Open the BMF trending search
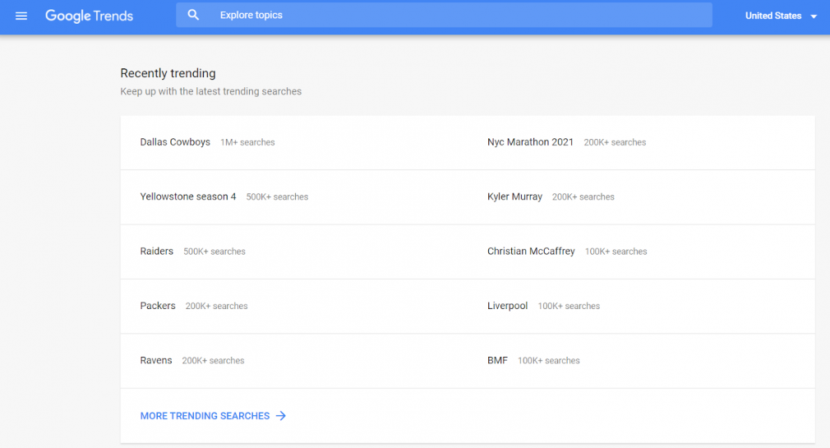This screenshot has height=448, width=830. pyautogui.click(x=497, y=360)
